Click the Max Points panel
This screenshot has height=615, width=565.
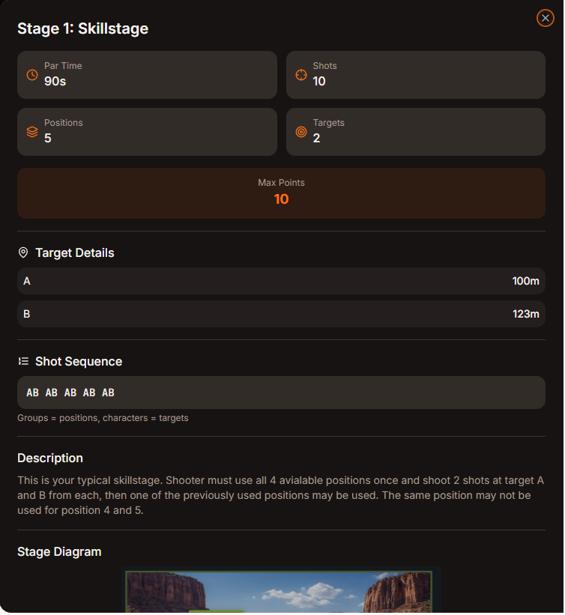281,193
